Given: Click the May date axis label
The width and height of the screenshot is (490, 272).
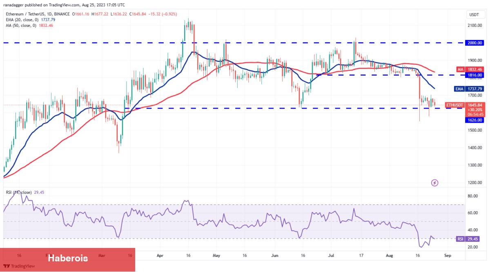Looking at the screenshot, I should click(216, 255).
